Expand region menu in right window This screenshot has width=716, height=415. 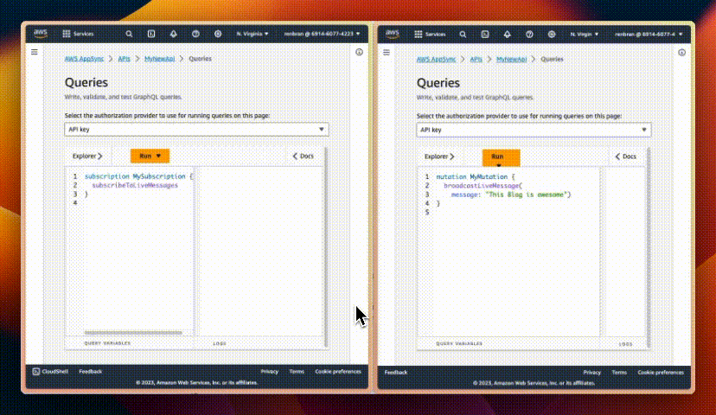(x=584, y=35)
